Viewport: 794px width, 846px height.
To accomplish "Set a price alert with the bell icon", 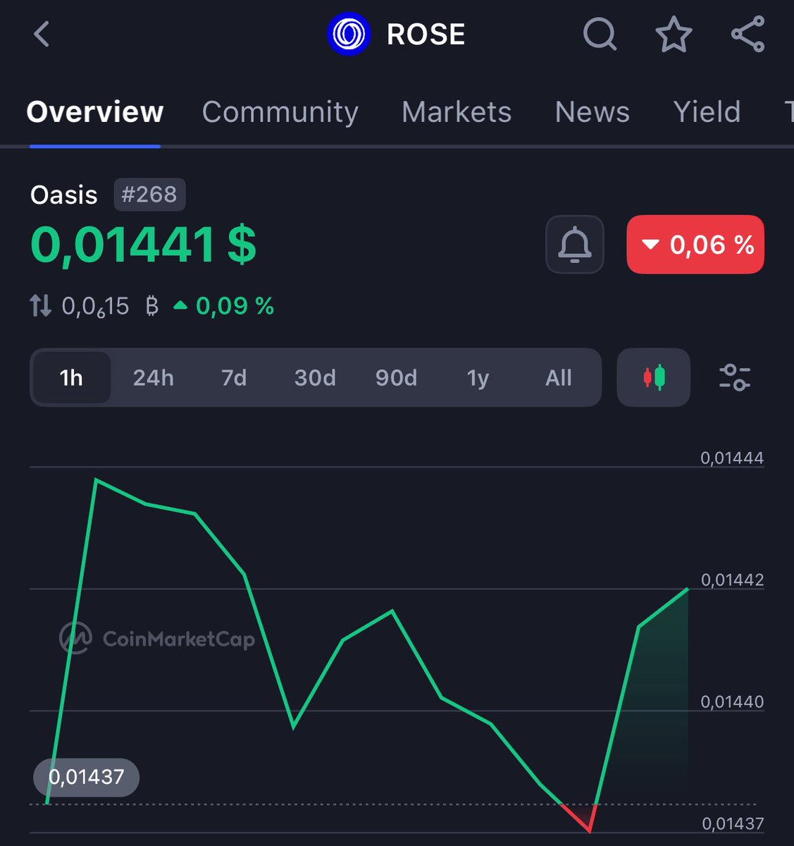I will pyautogui.click(x=575, y=245).
